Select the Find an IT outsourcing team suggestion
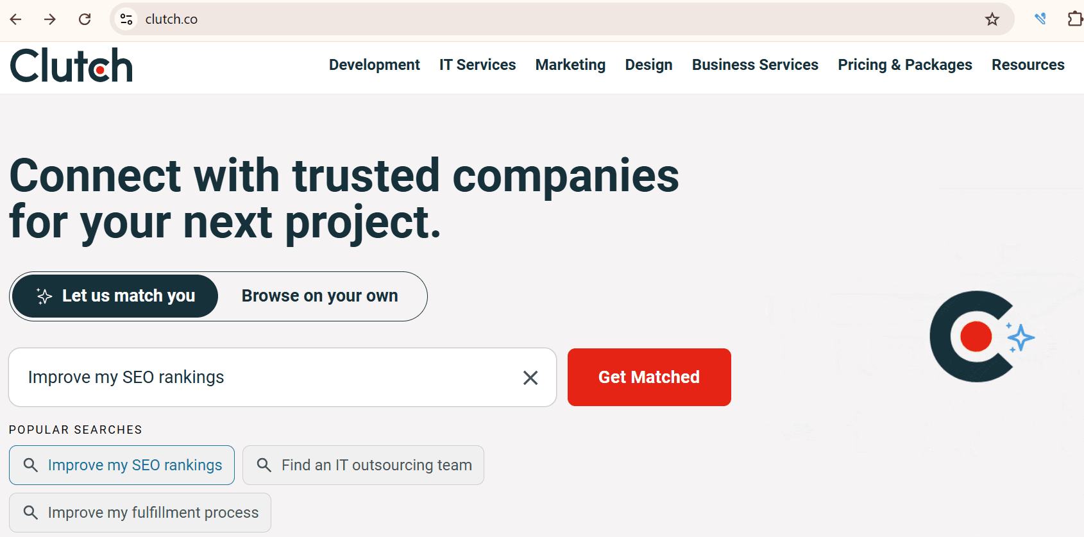Screen dimensions: 1084x537 tap(363, 465)
